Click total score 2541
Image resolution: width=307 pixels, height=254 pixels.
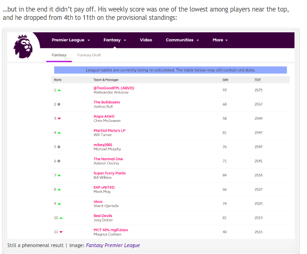click(x=258, y=161)
